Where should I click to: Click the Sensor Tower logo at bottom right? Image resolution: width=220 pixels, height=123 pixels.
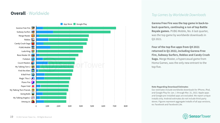tap(197, 116)
